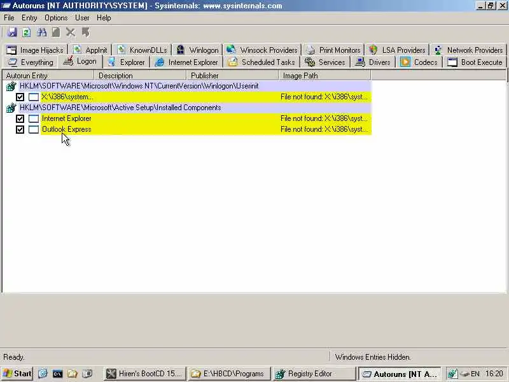509x382 pixels.
Task: Open the File menu
Action: tap(9, 18)
